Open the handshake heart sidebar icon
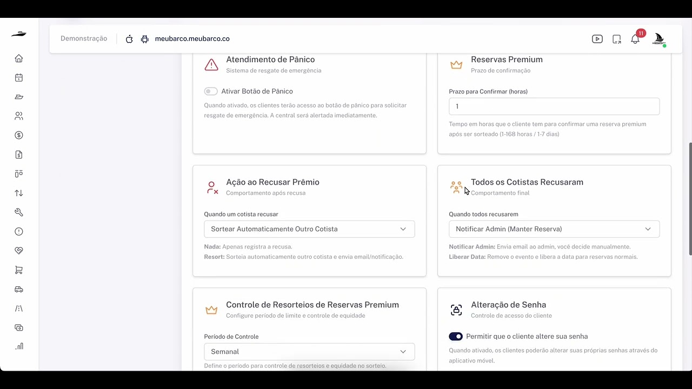692x389 pixels. (x=19, y=251)
